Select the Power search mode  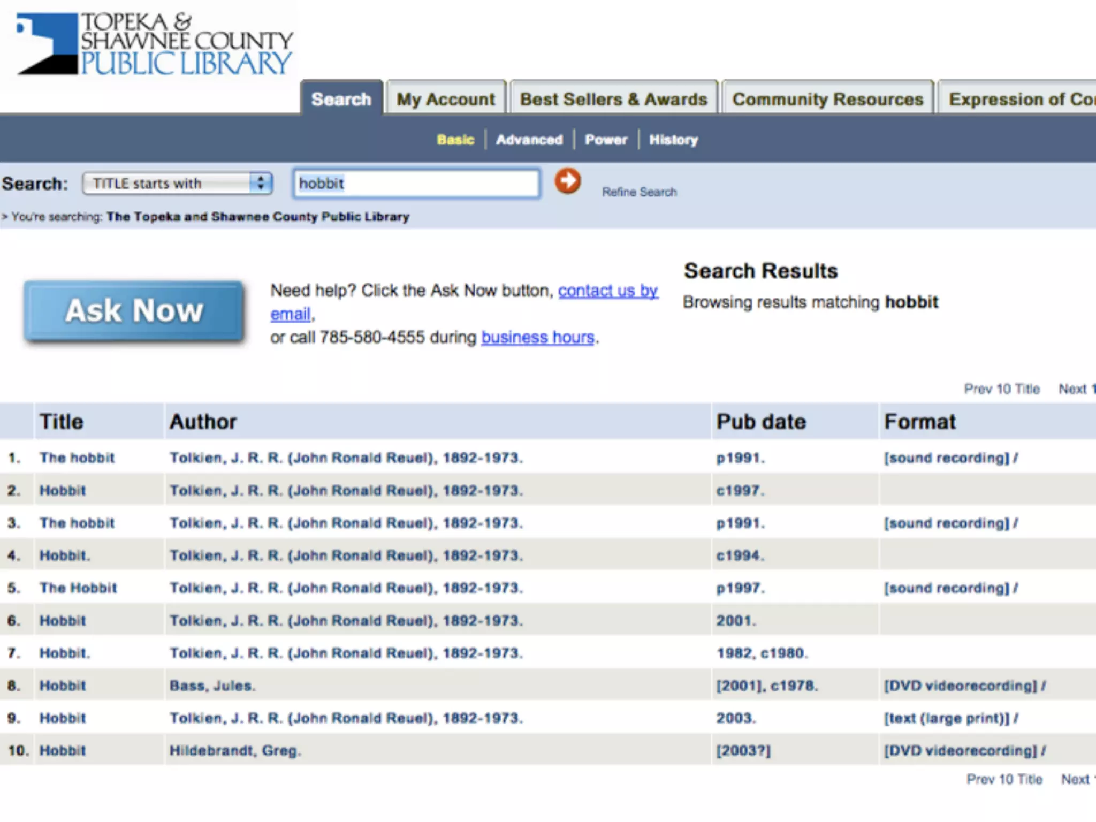tap(606, 140)
